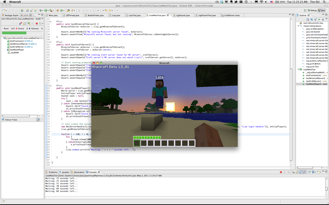Click JUnit Test Run History icon

pos(40,24)
